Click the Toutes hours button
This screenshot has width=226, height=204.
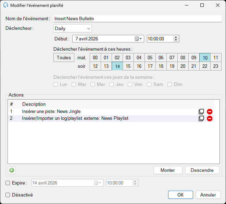click(64, 58)
